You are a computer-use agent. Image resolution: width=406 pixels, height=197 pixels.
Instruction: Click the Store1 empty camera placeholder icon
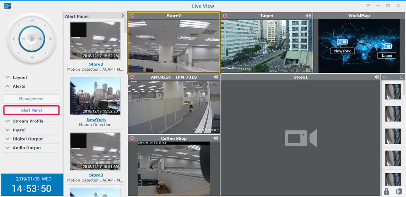coord(301,138)
